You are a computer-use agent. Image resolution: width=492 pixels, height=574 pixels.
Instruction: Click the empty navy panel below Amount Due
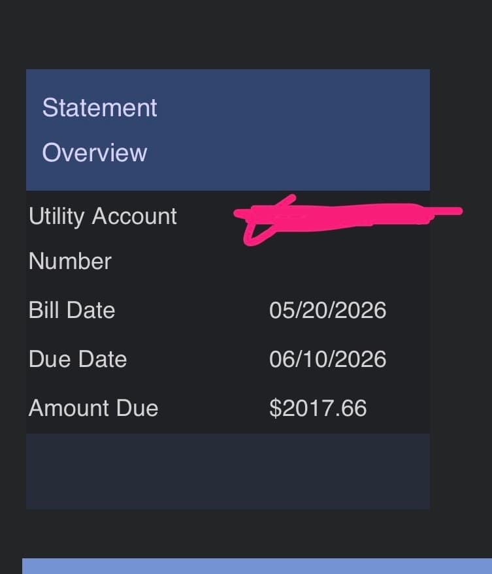point(228,471)
